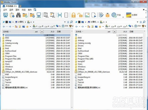Viewport: 148px width, 110px height.
Task: Click the split file toolbar icon
Action: coord(60,15)
